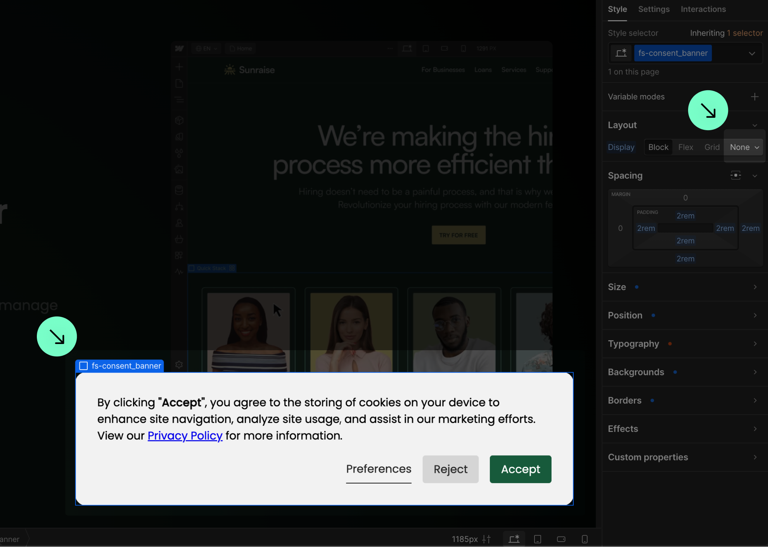The image size is (768, 547).
Task: Expand the Typography section
Action: (x=685, y=344)
